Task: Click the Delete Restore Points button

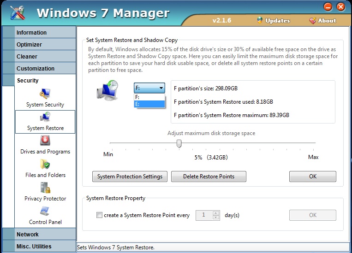Action: (x=209, y=177)
